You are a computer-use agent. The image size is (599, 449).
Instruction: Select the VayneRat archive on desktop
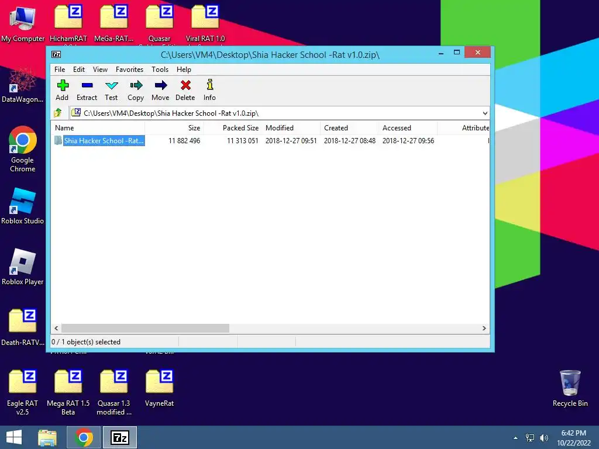[x=159, y=388]
